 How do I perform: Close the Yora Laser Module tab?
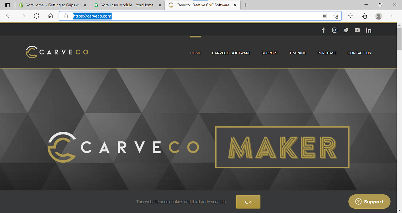pyautogui.click(x=160, y=5)
